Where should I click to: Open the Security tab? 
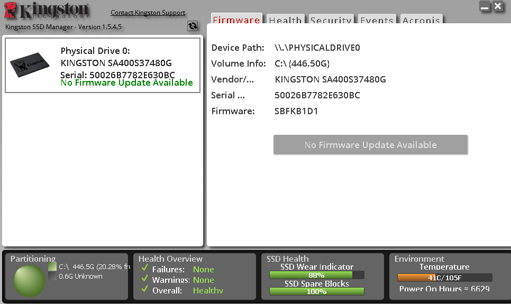(331, 19)
